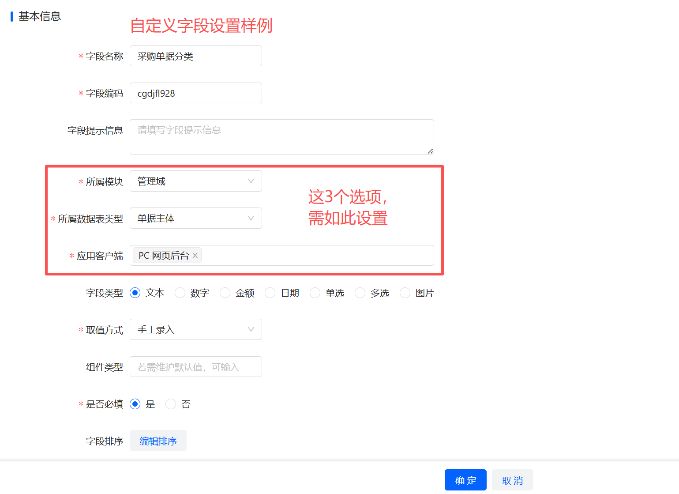Focus the 字段名称 input field
Viewport: 679px width, 494px height.
(x=196, y=56)
